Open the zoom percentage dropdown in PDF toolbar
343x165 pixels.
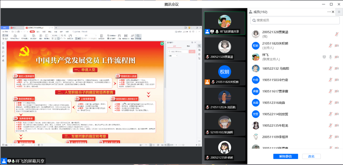point(56,35)
